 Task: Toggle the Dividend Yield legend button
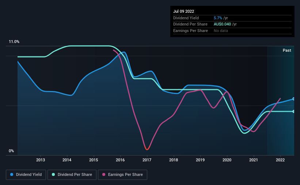(x=26, y=175)
